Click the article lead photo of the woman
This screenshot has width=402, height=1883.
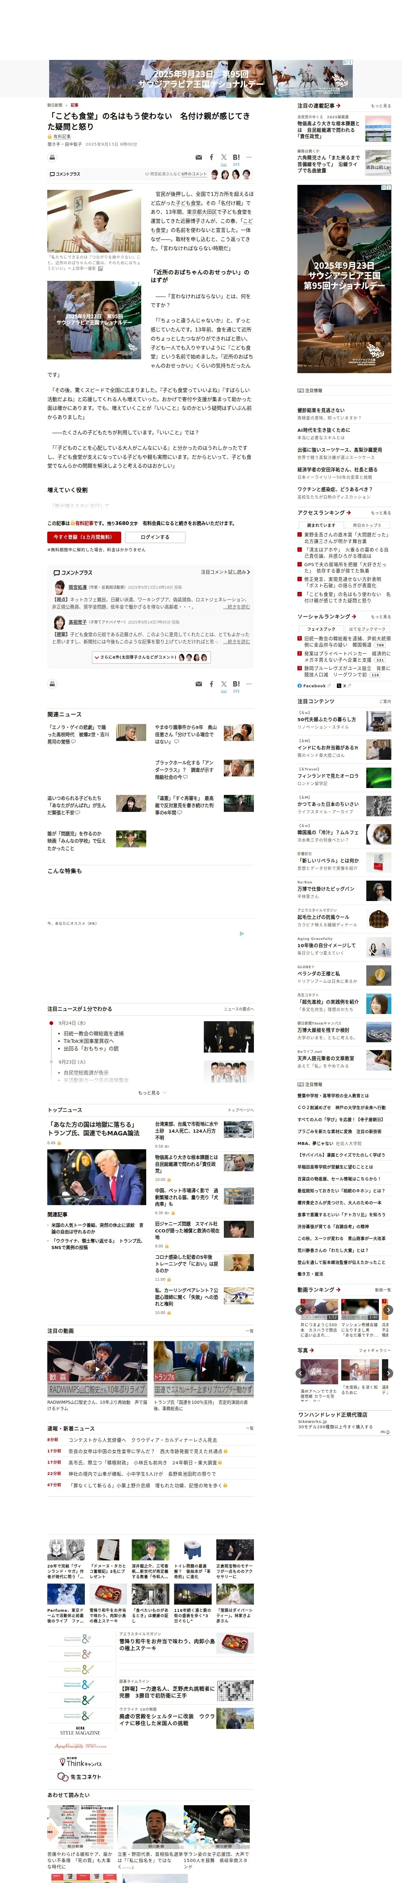(x=94, y=222)
